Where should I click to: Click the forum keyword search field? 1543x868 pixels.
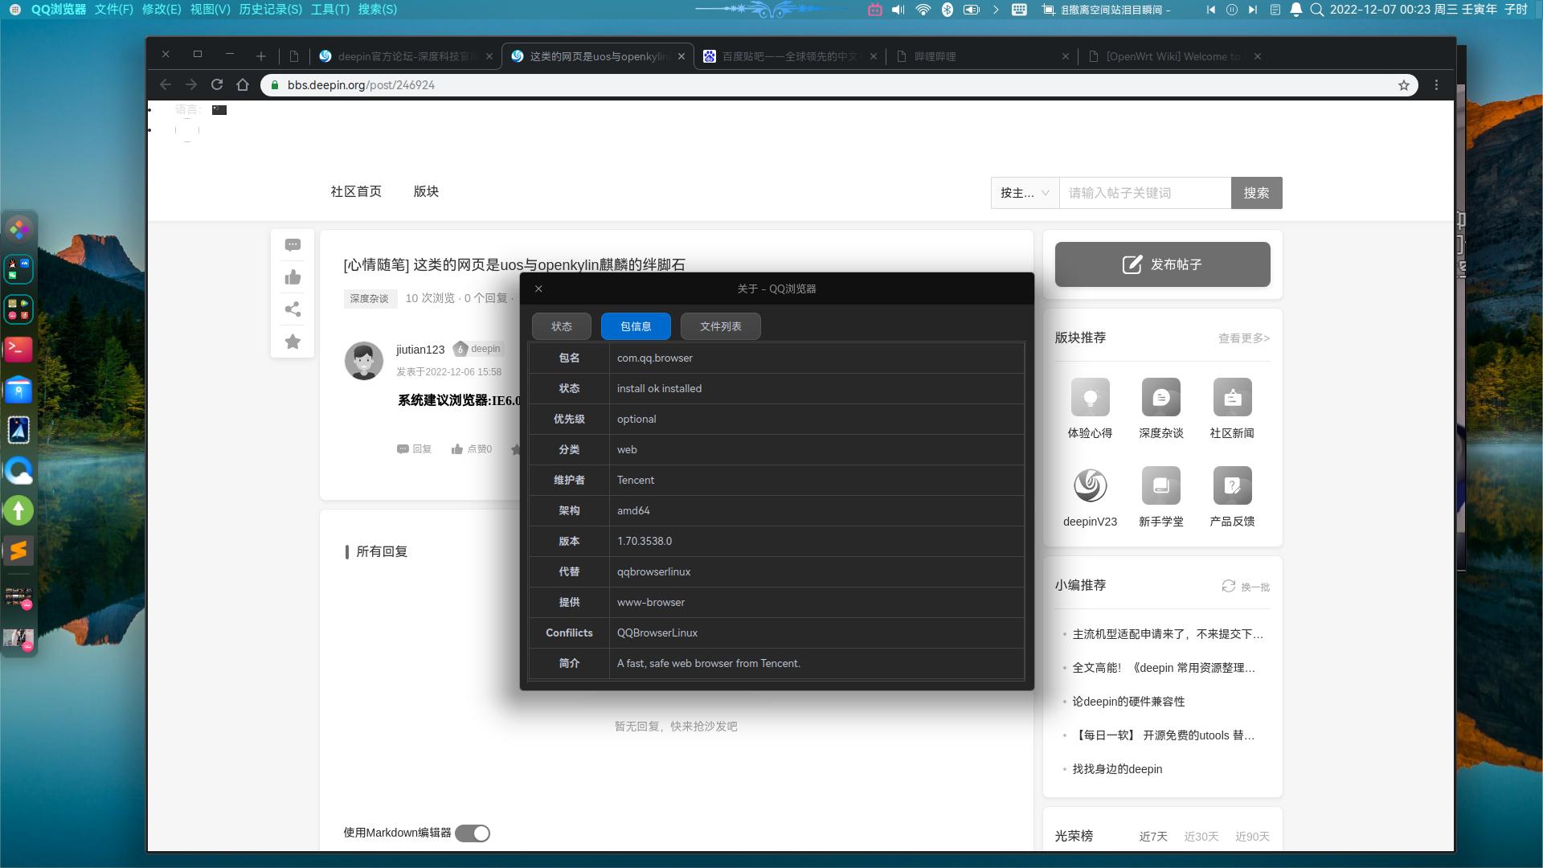(x=1145, y=193)
